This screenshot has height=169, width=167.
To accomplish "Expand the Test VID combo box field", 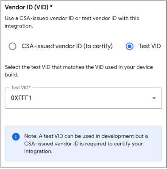I will 83,98.
